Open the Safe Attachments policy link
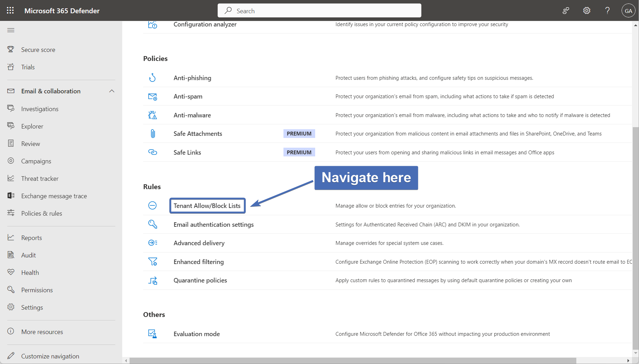Screen dimensions: 639x364 [198, 134]
